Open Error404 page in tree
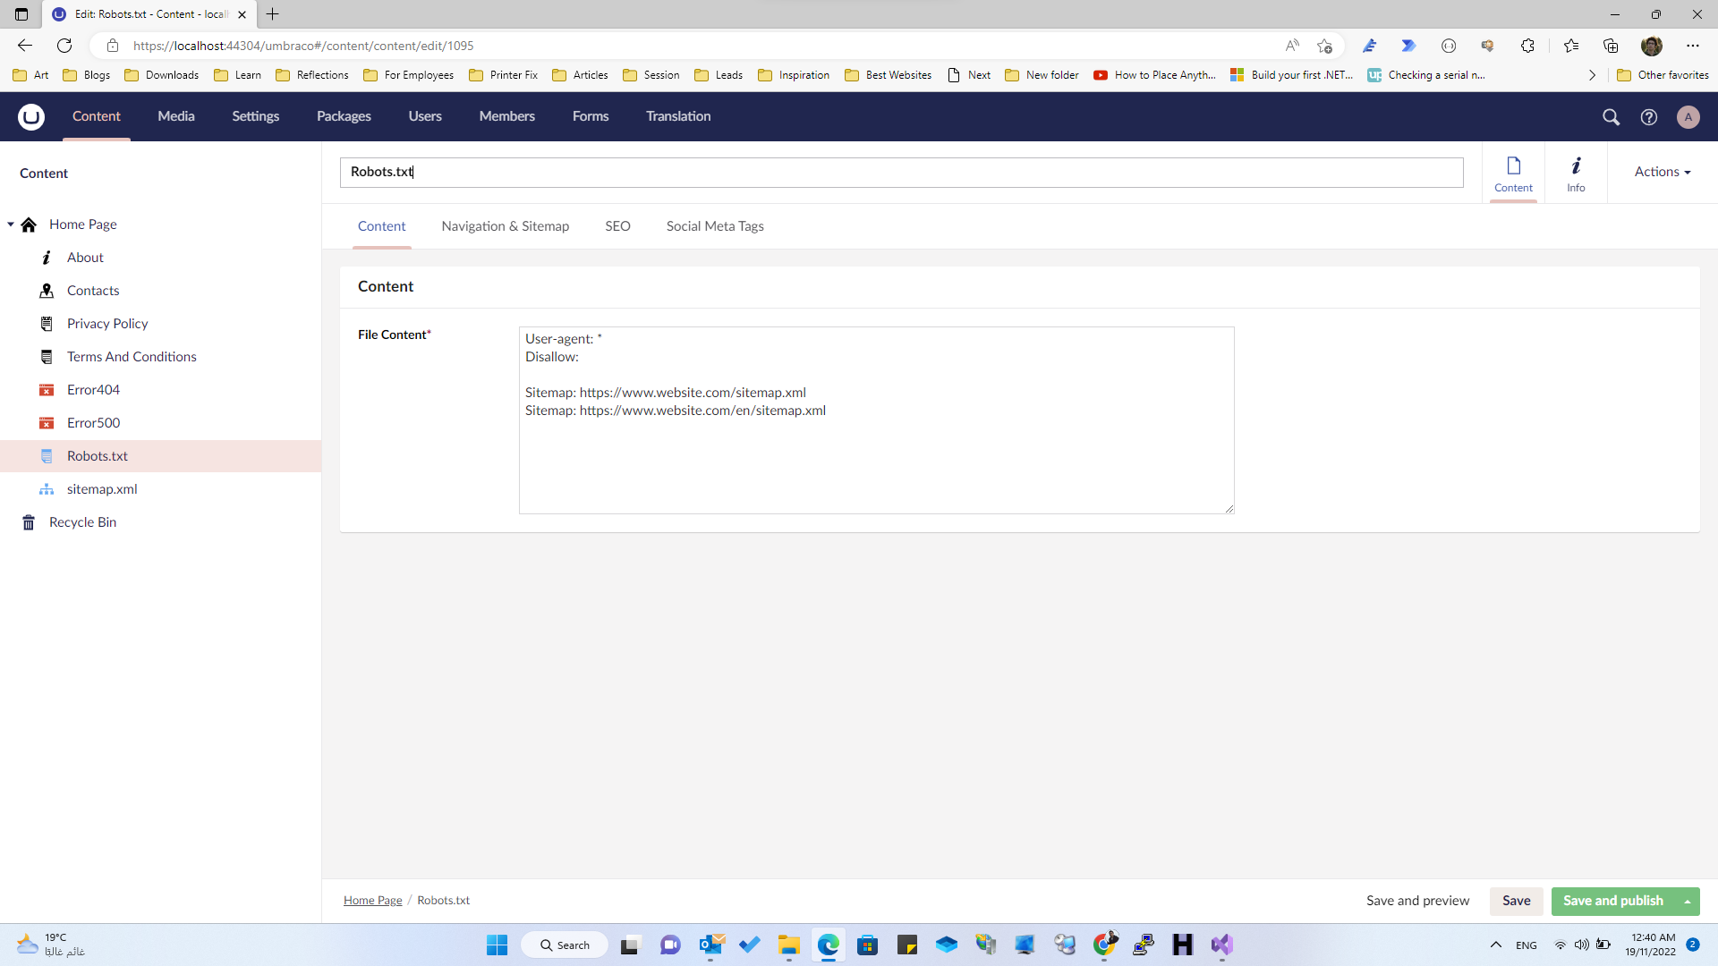Image resolution: width=1718 pixels, height=966 pixels. [93, 390]
